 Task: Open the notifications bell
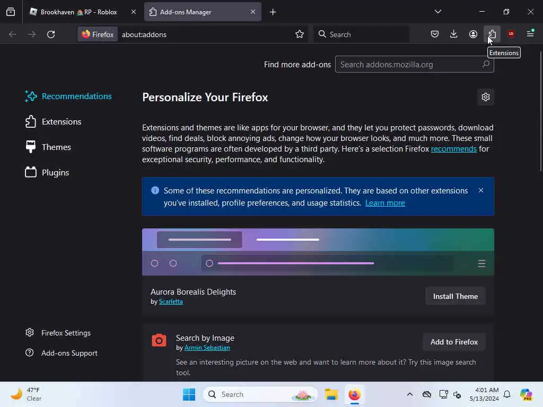507,394
